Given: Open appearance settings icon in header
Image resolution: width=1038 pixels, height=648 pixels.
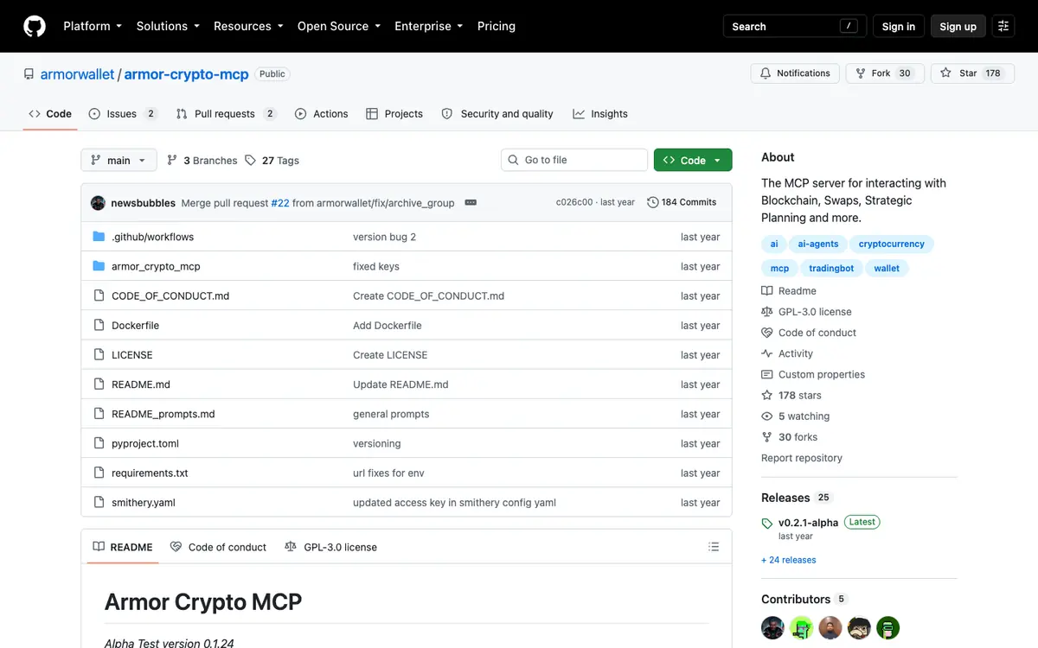Looking at the screenshot, I should pyautogui.click(x=1003, y=26).
